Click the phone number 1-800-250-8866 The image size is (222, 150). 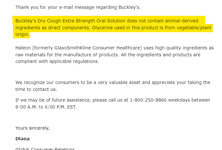(x=148, y=100)
